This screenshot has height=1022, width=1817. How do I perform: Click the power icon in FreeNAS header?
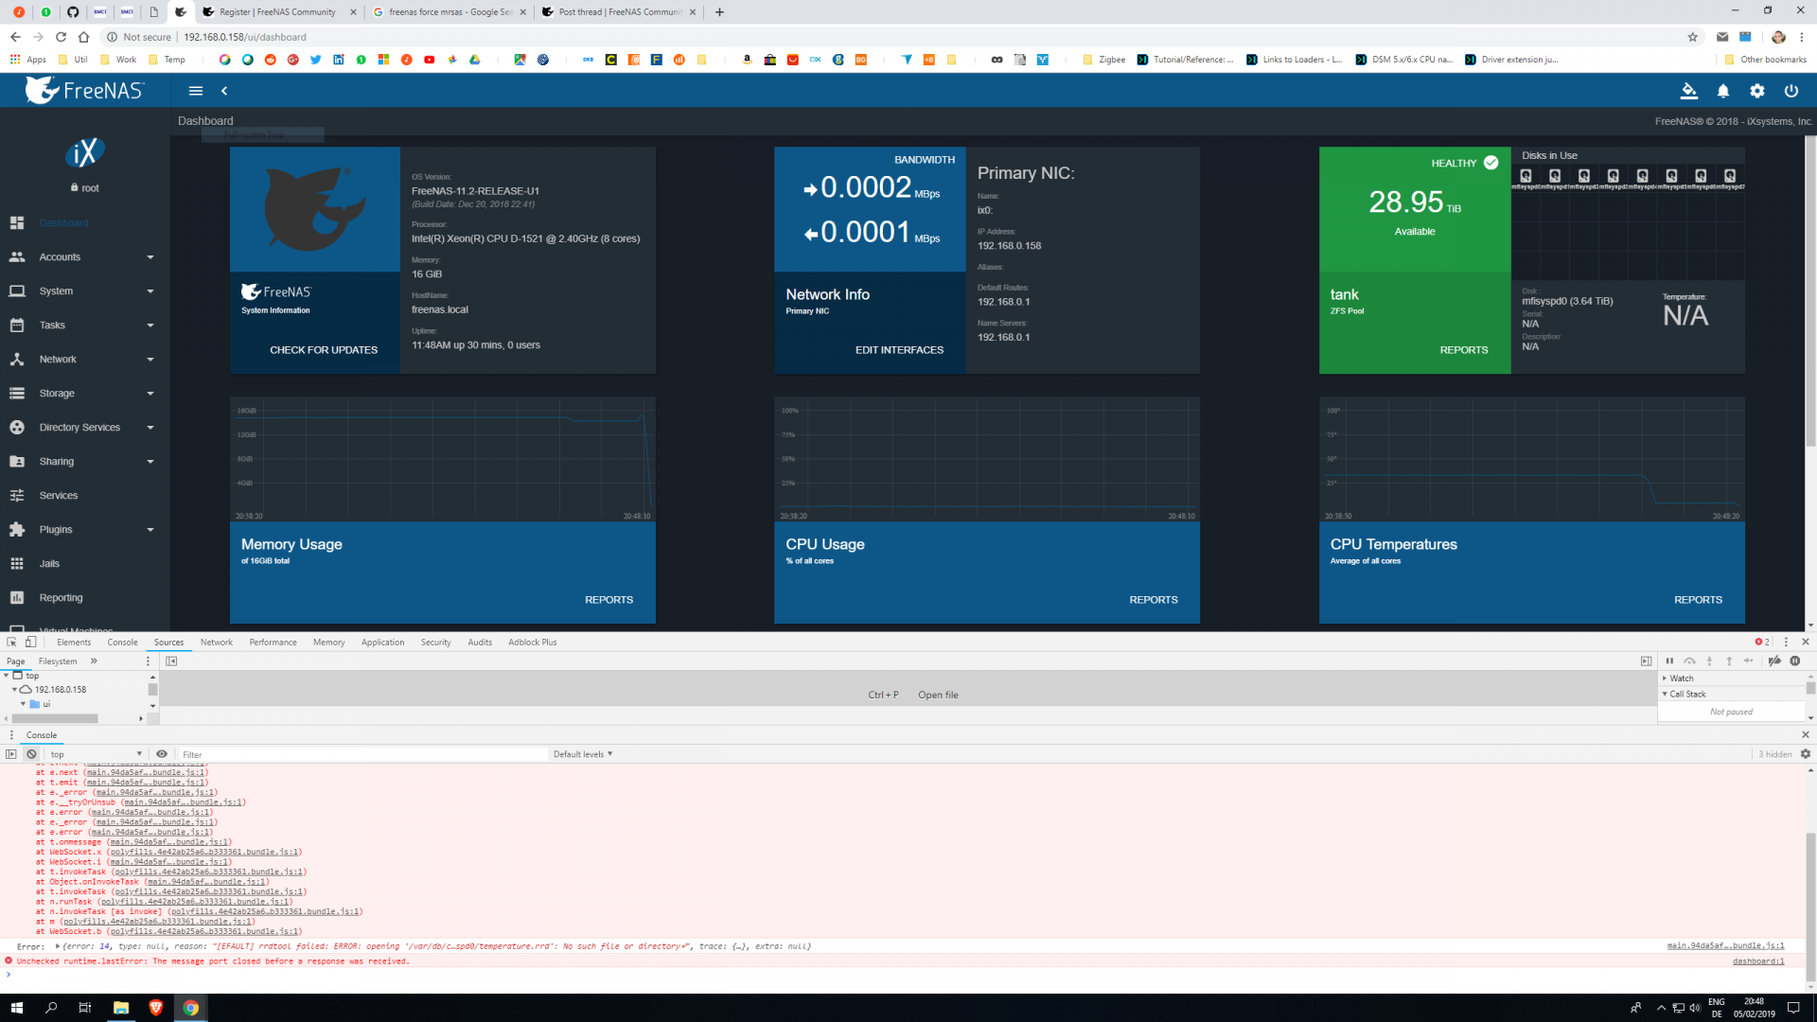[x=1791, y=91]
